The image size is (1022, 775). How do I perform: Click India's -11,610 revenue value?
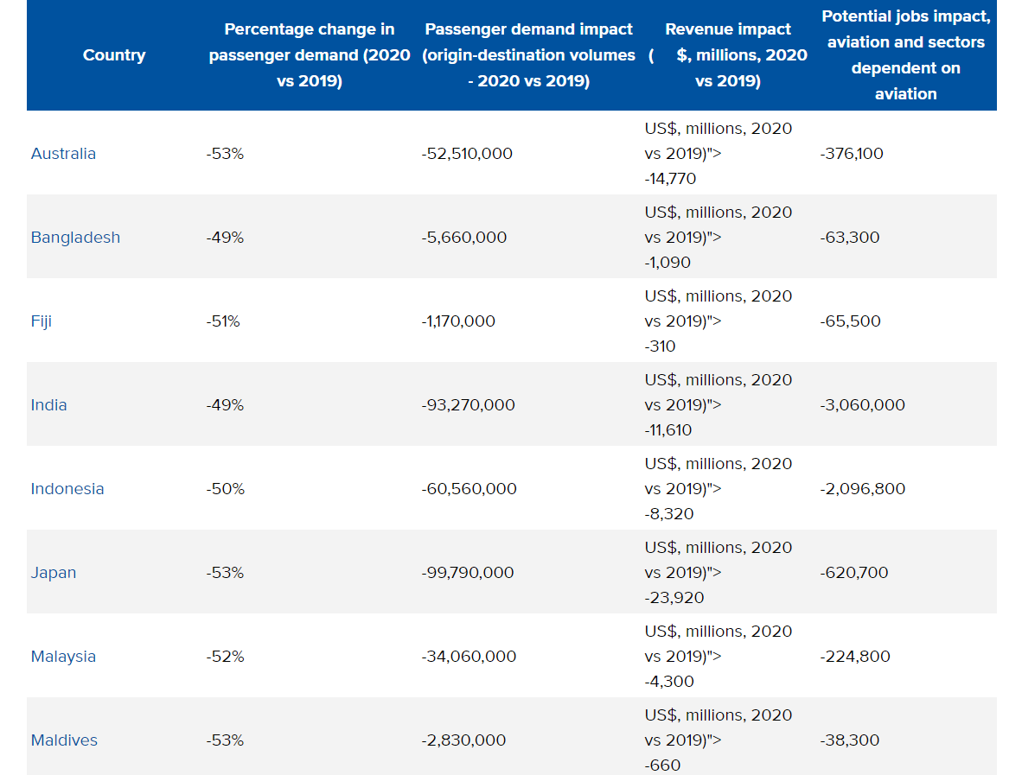[x=668, y=430]
